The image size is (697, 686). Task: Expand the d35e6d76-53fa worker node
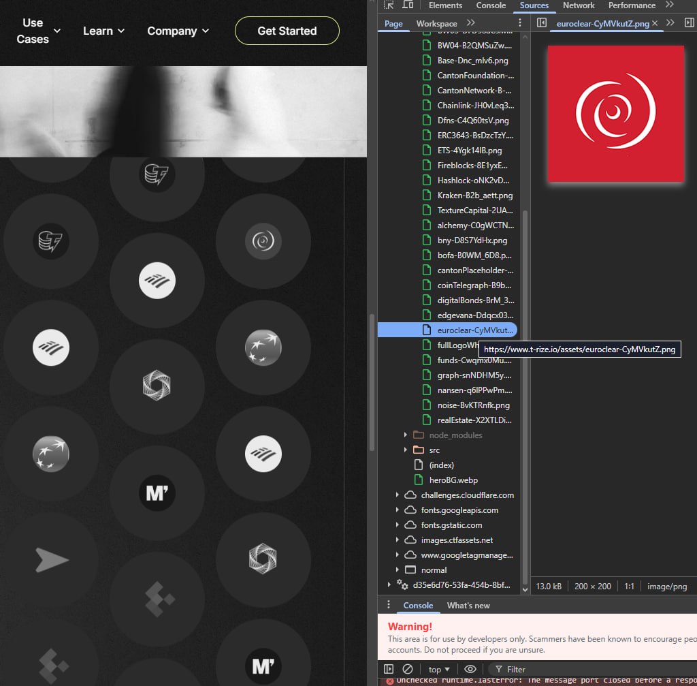[389, 584]
